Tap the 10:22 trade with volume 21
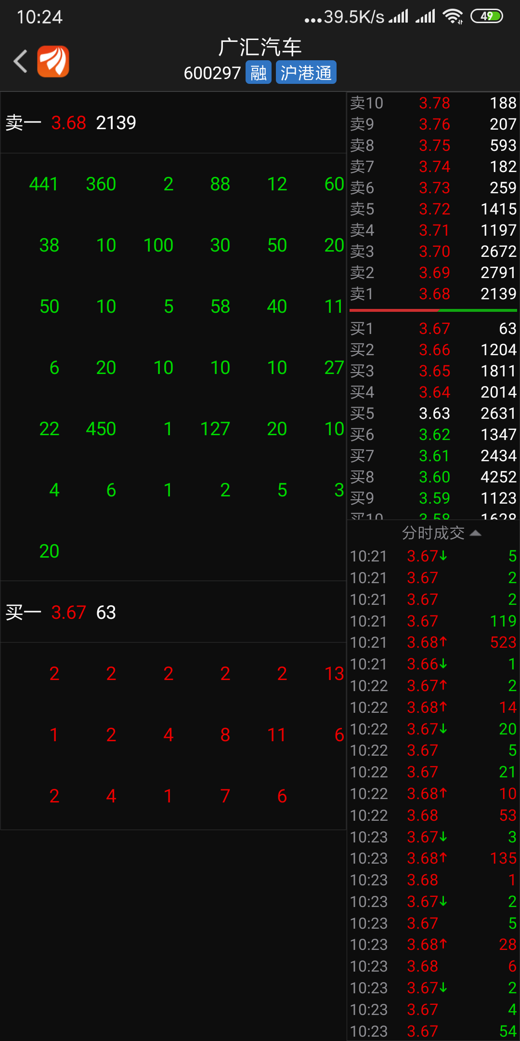This screenshot has width=520, height=1041. pyautogui.click(x=433, y=772)
